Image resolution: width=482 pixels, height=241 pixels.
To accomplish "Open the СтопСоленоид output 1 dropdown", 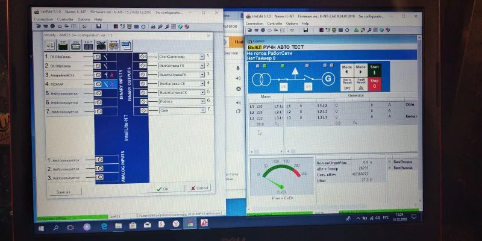I will coord(202,57).
